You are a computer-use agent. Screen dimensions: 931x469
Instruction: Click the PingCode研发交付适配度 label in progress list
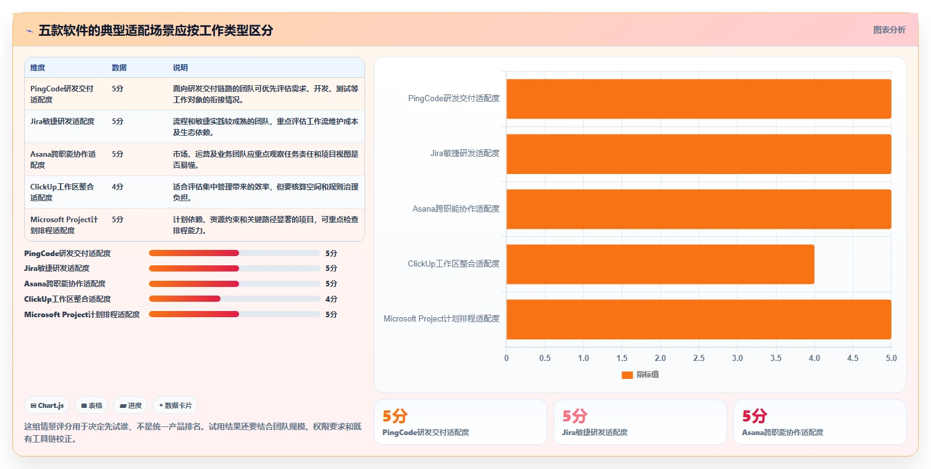tap(67, 253)
